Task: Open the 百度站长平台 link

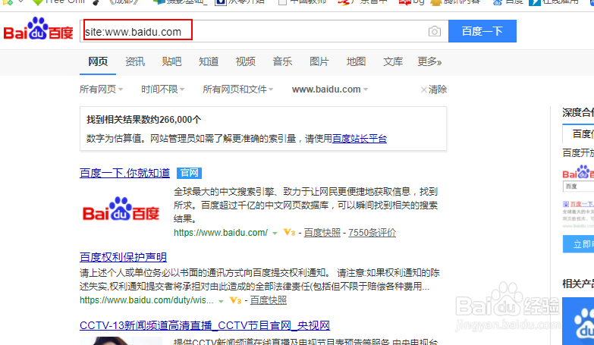Action: click(360, 139)
